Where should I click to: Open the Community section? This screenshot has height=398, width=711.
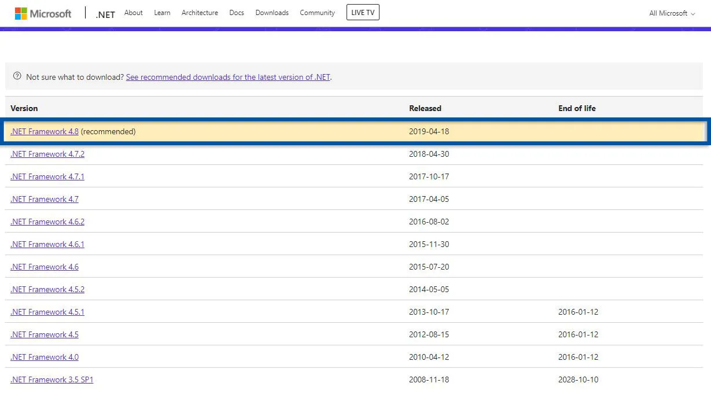(x=317, y=12)
